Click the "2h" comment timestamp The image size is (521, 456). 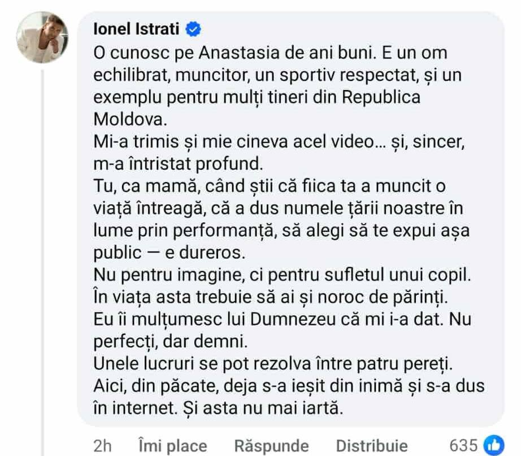coord(102,445)
